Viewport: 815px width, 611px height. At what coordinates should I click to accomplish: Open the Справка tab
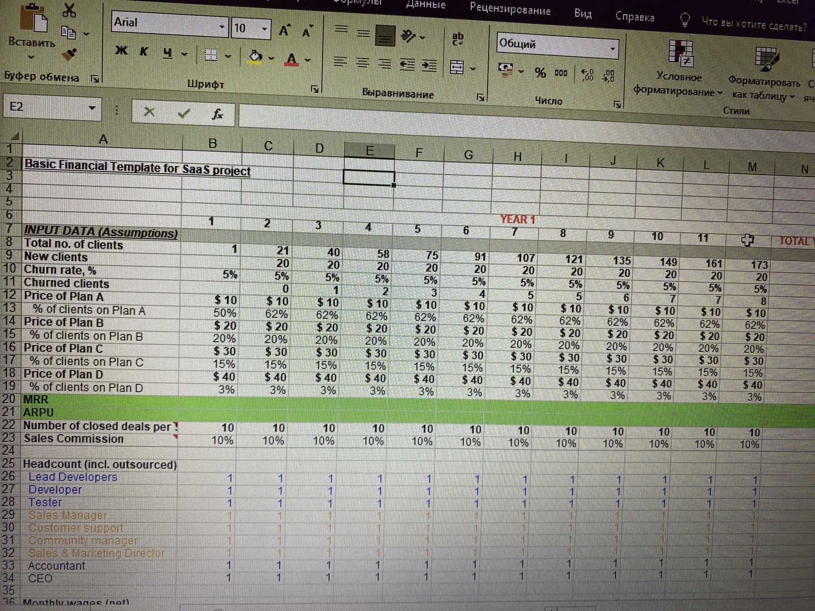pos(635,16)
